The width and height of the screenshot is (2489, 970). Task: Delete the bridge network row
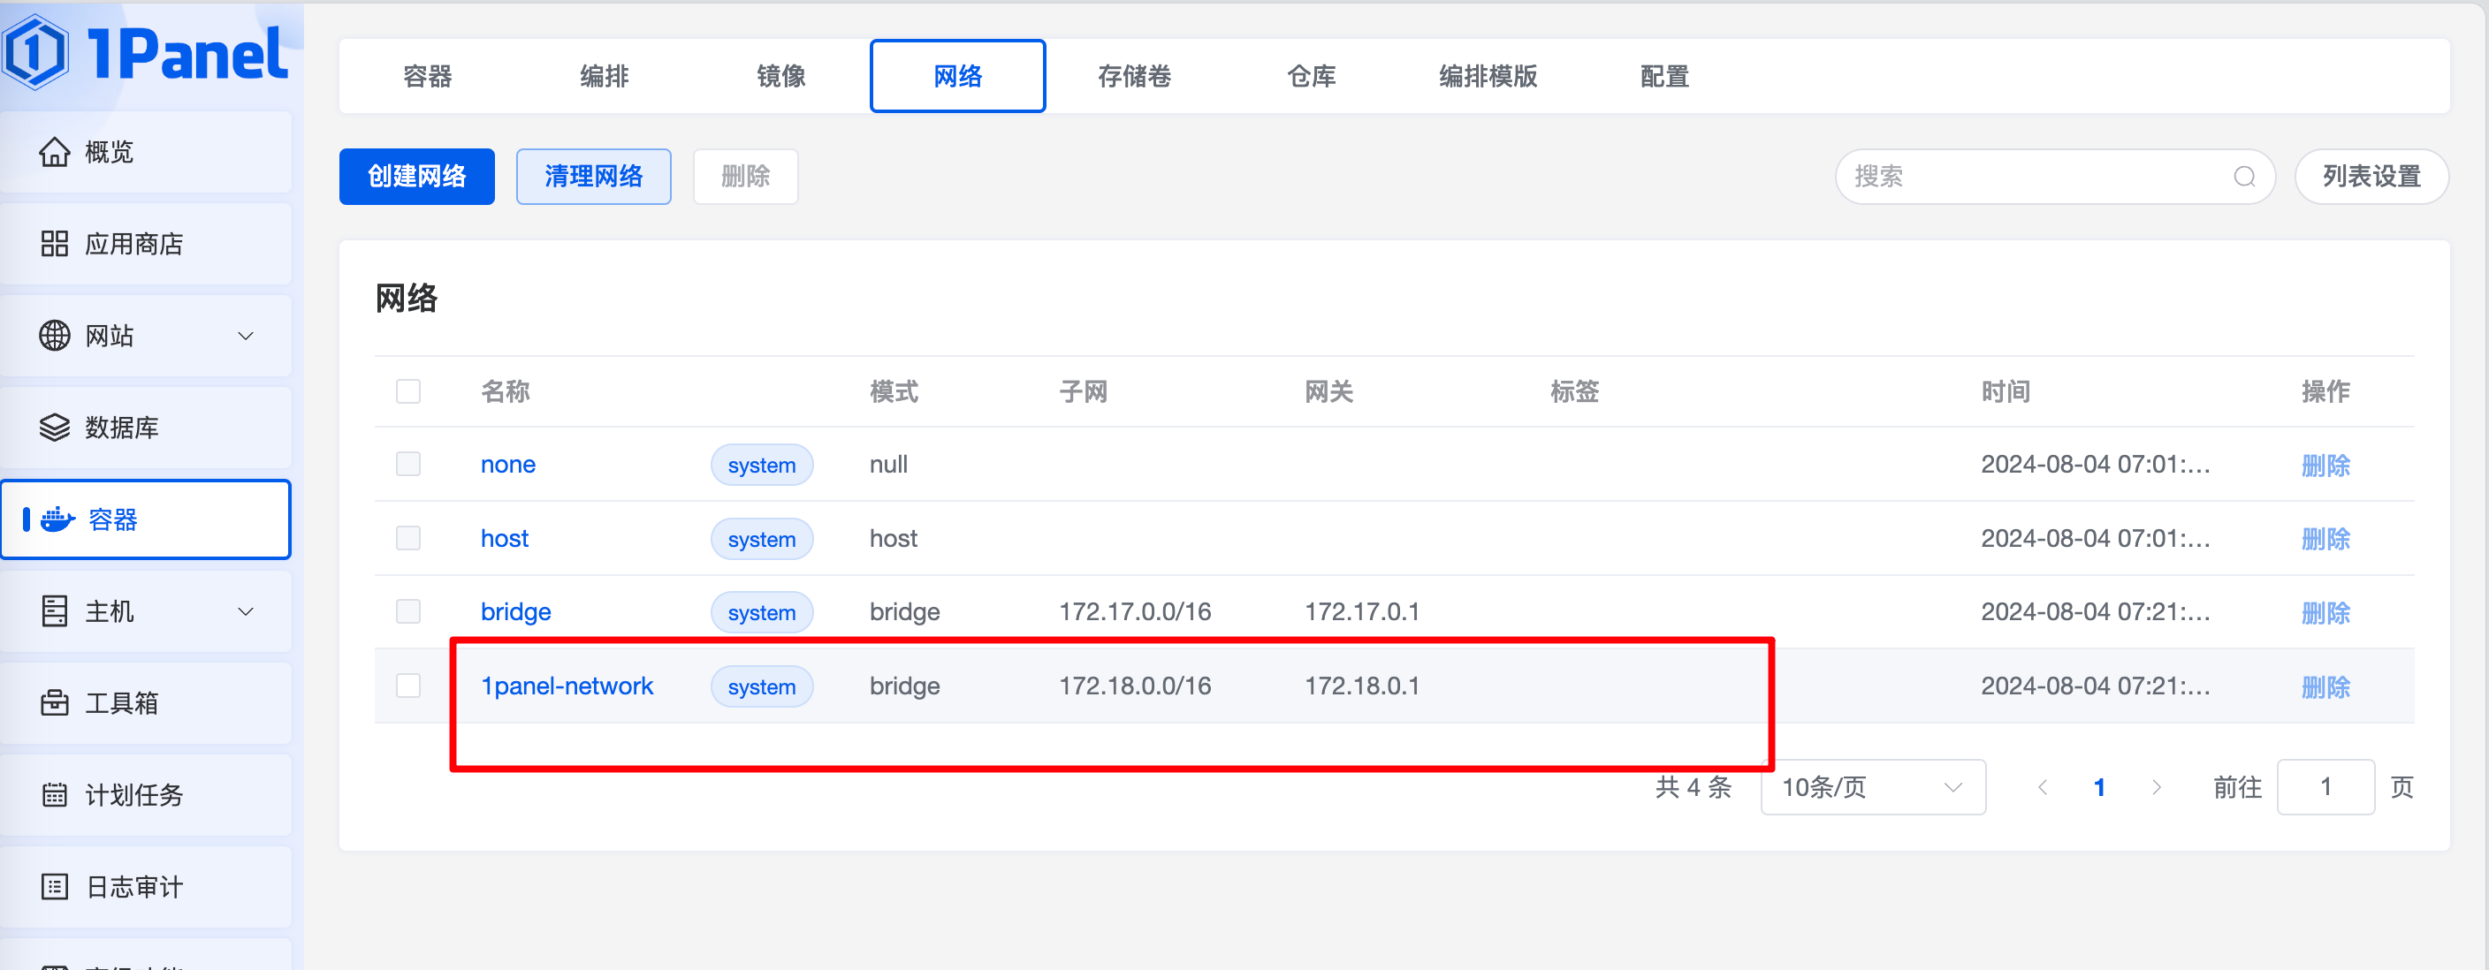point(2325,612)
